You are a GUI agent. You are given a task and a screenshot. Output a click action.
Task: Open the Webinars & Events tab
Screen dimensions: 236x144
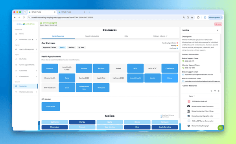pos(160,36)
